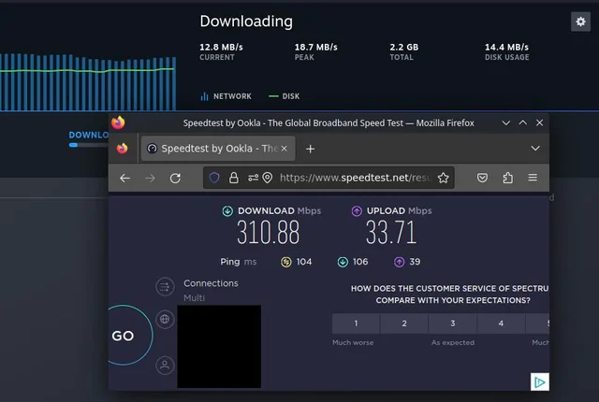Open Steam download settings gear
The height and width of the screenshot is (402, 599).
[580, 22]
